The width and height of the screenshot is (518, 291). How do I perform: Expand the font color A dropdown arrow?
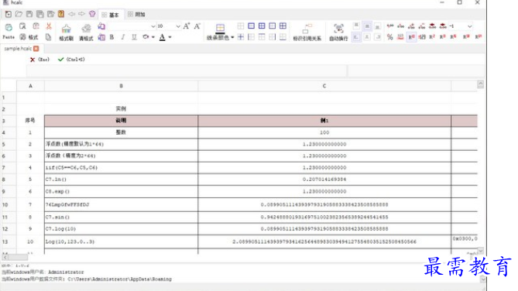point(170,37)
